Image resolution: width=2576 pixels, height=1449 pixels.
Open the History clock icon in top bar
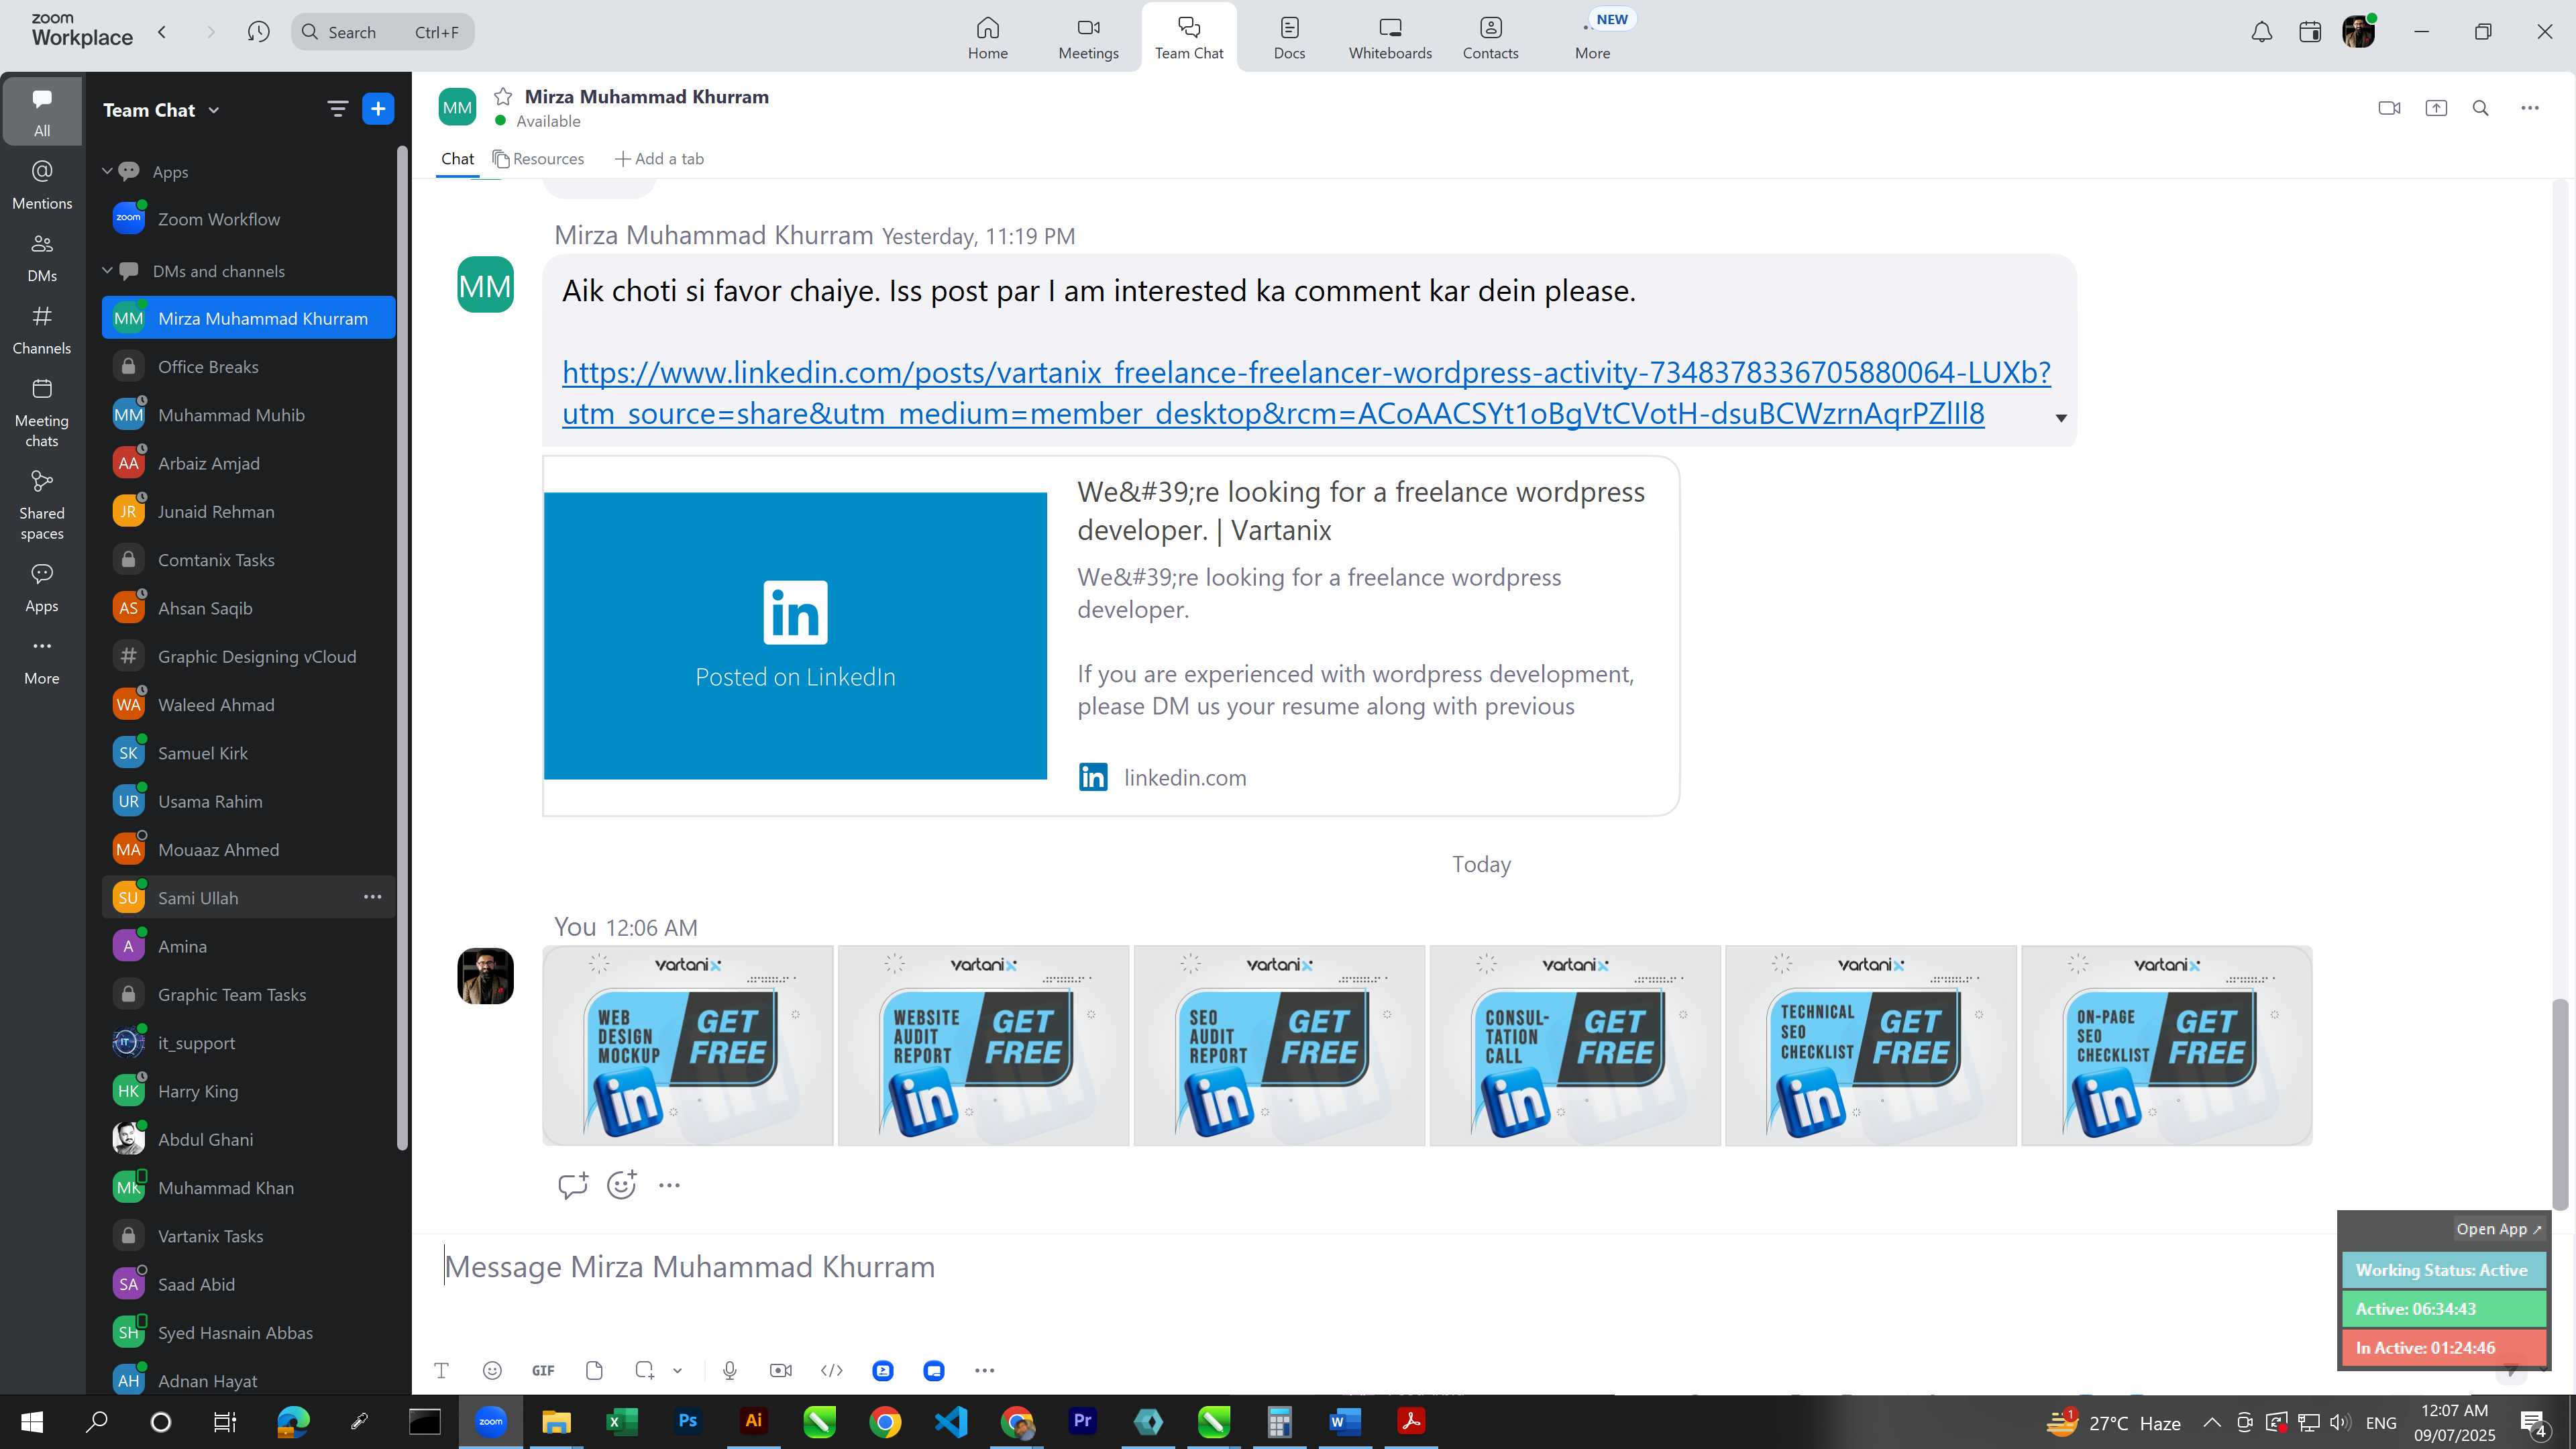(x=258, y=32)
